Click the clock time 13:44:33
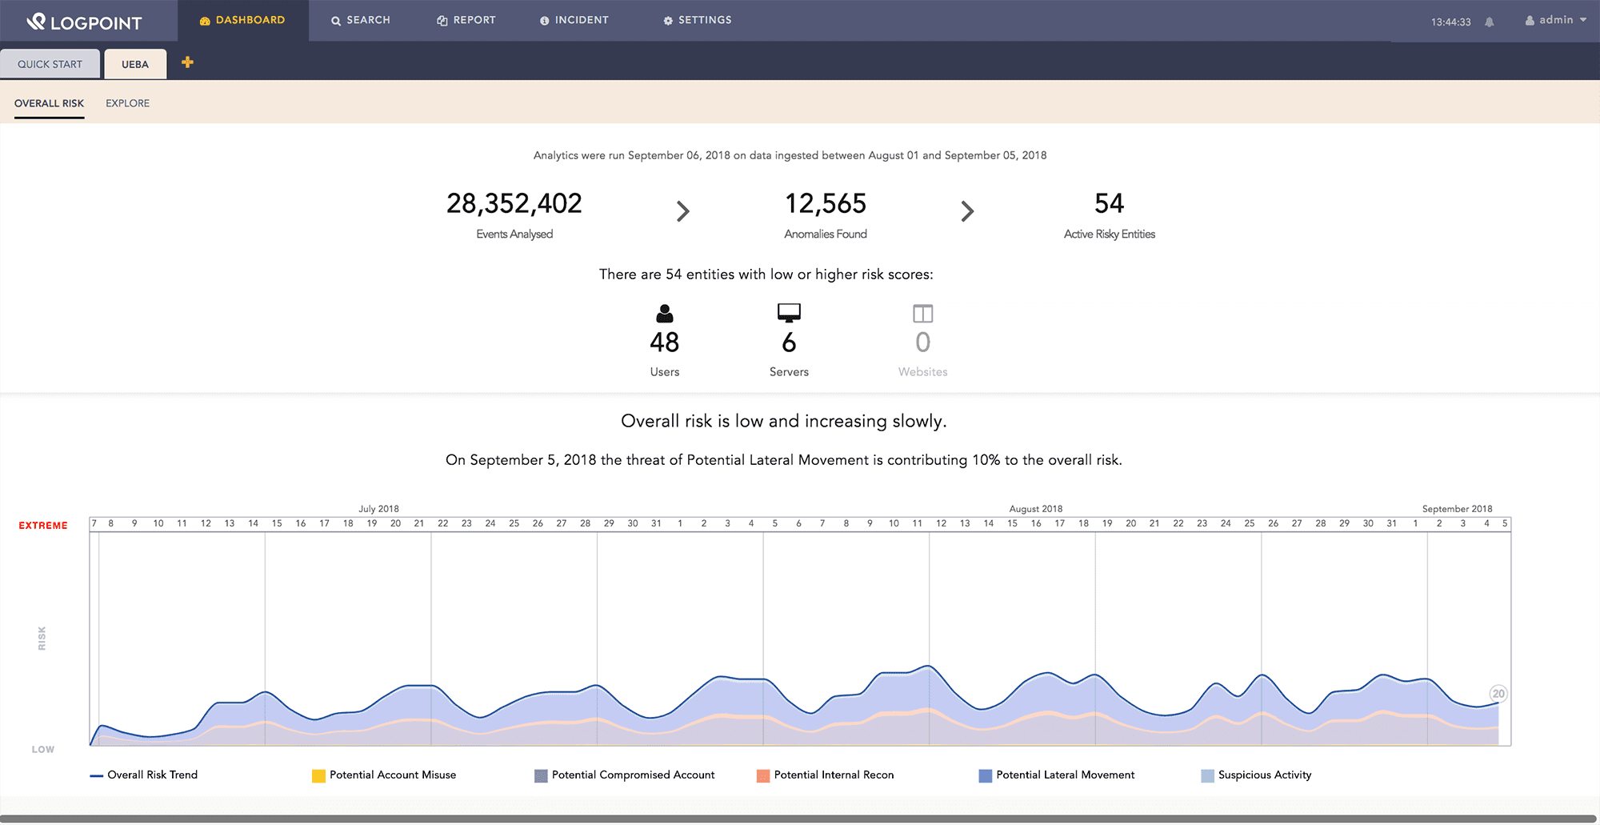This screenshot has width=1600, height=825. tap(1450, 22)
